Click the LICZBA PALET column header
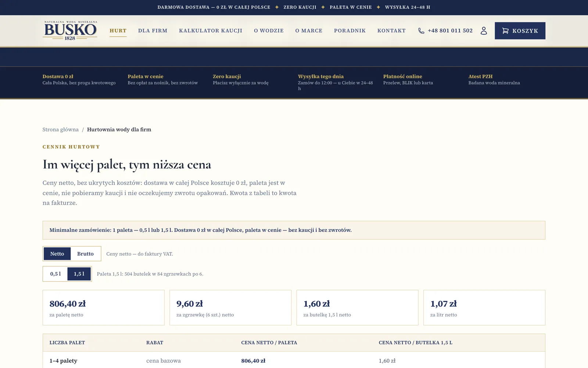588x368 pixels. (x=67, y=343)
